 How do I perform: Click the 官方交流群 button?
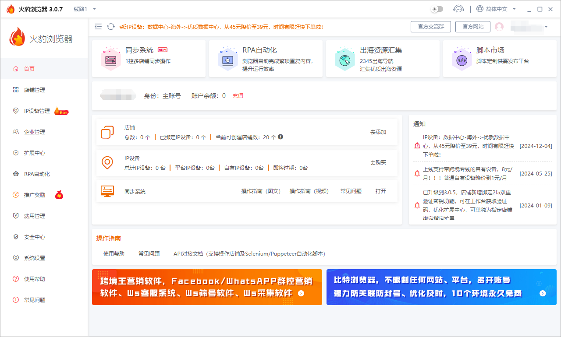[x=431, y=27]
